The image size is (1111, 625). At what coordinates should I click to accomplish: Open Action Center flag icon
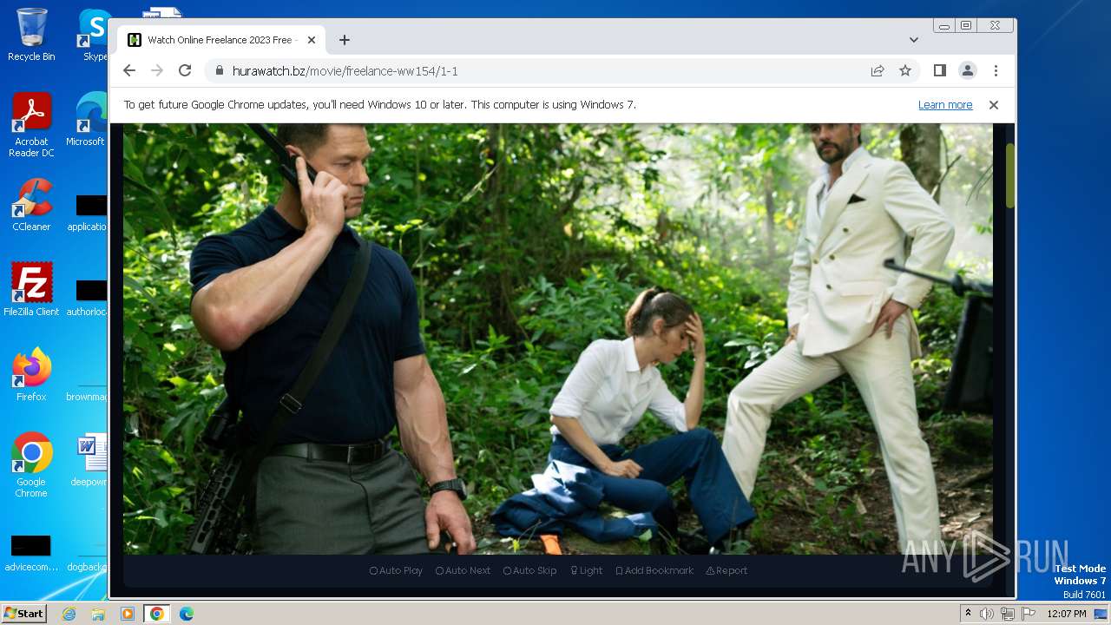(1029, 614)
